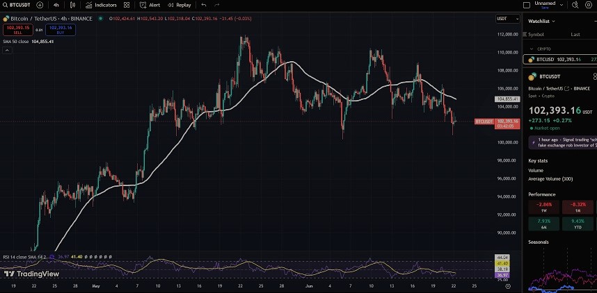Click the Bitcoin / TetherUS chart title
The image size is (597, 293).
point(51,18)
